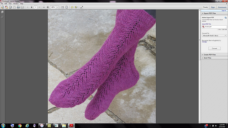228x128 pixels.
Task: Print the document using printer icon
Action: [x=18, y=7]
